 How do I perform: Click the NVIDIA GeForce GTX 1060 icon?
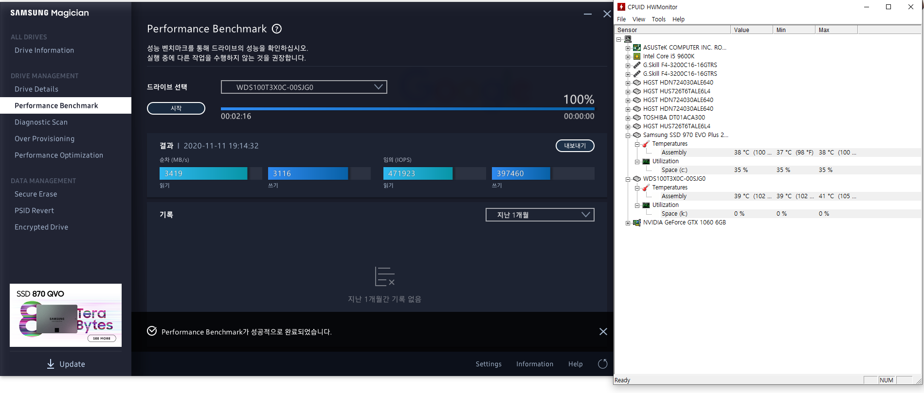coord(637,222)
